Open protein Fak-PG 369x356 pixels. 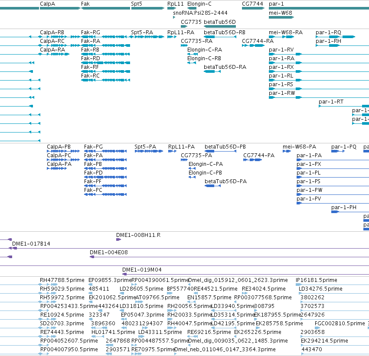pos(93,147)
